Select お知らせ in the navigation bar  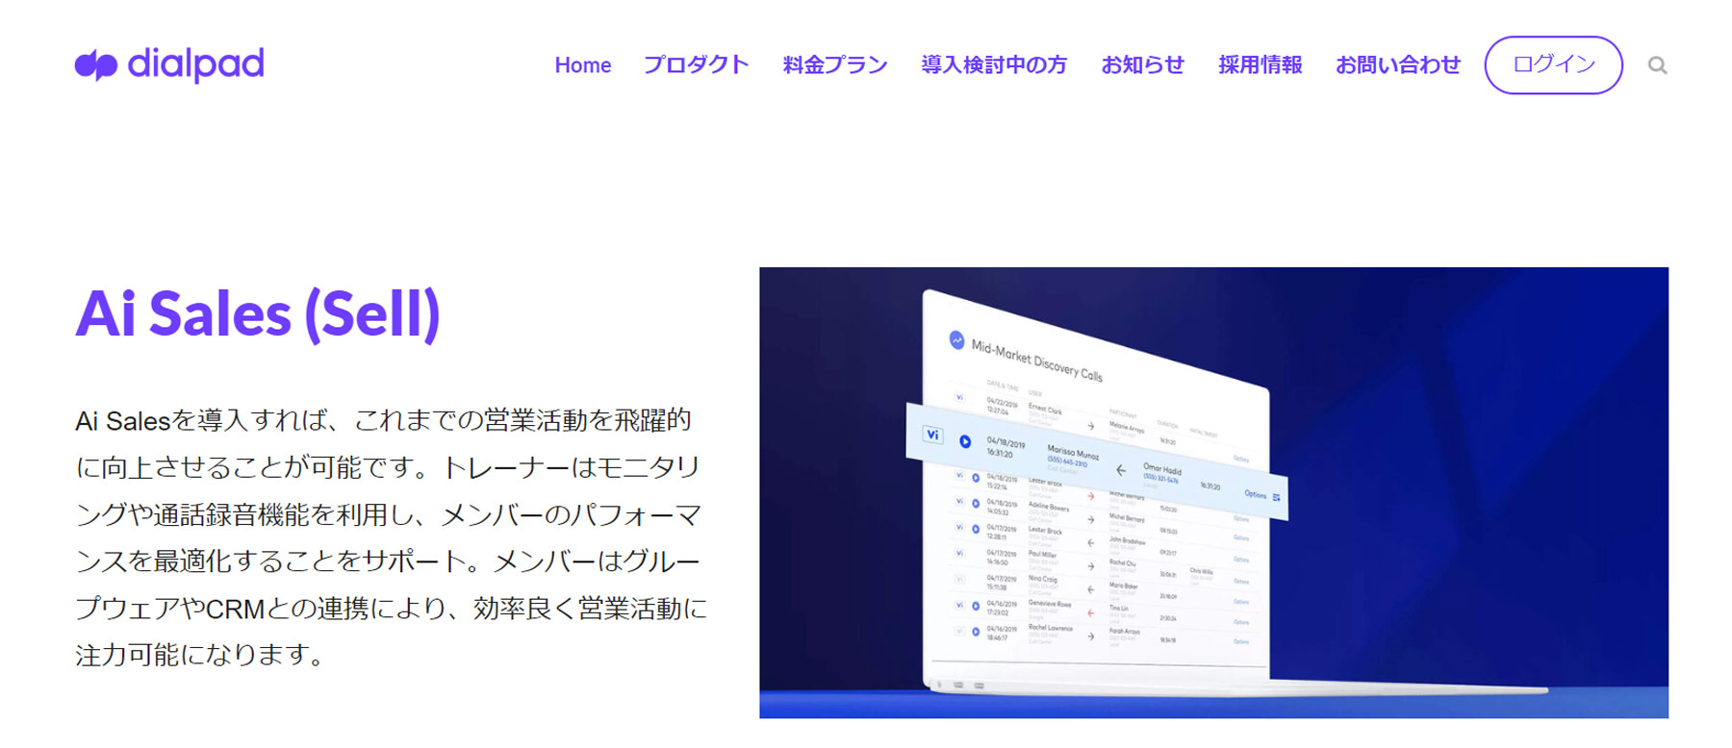[x=1142, y=65]
